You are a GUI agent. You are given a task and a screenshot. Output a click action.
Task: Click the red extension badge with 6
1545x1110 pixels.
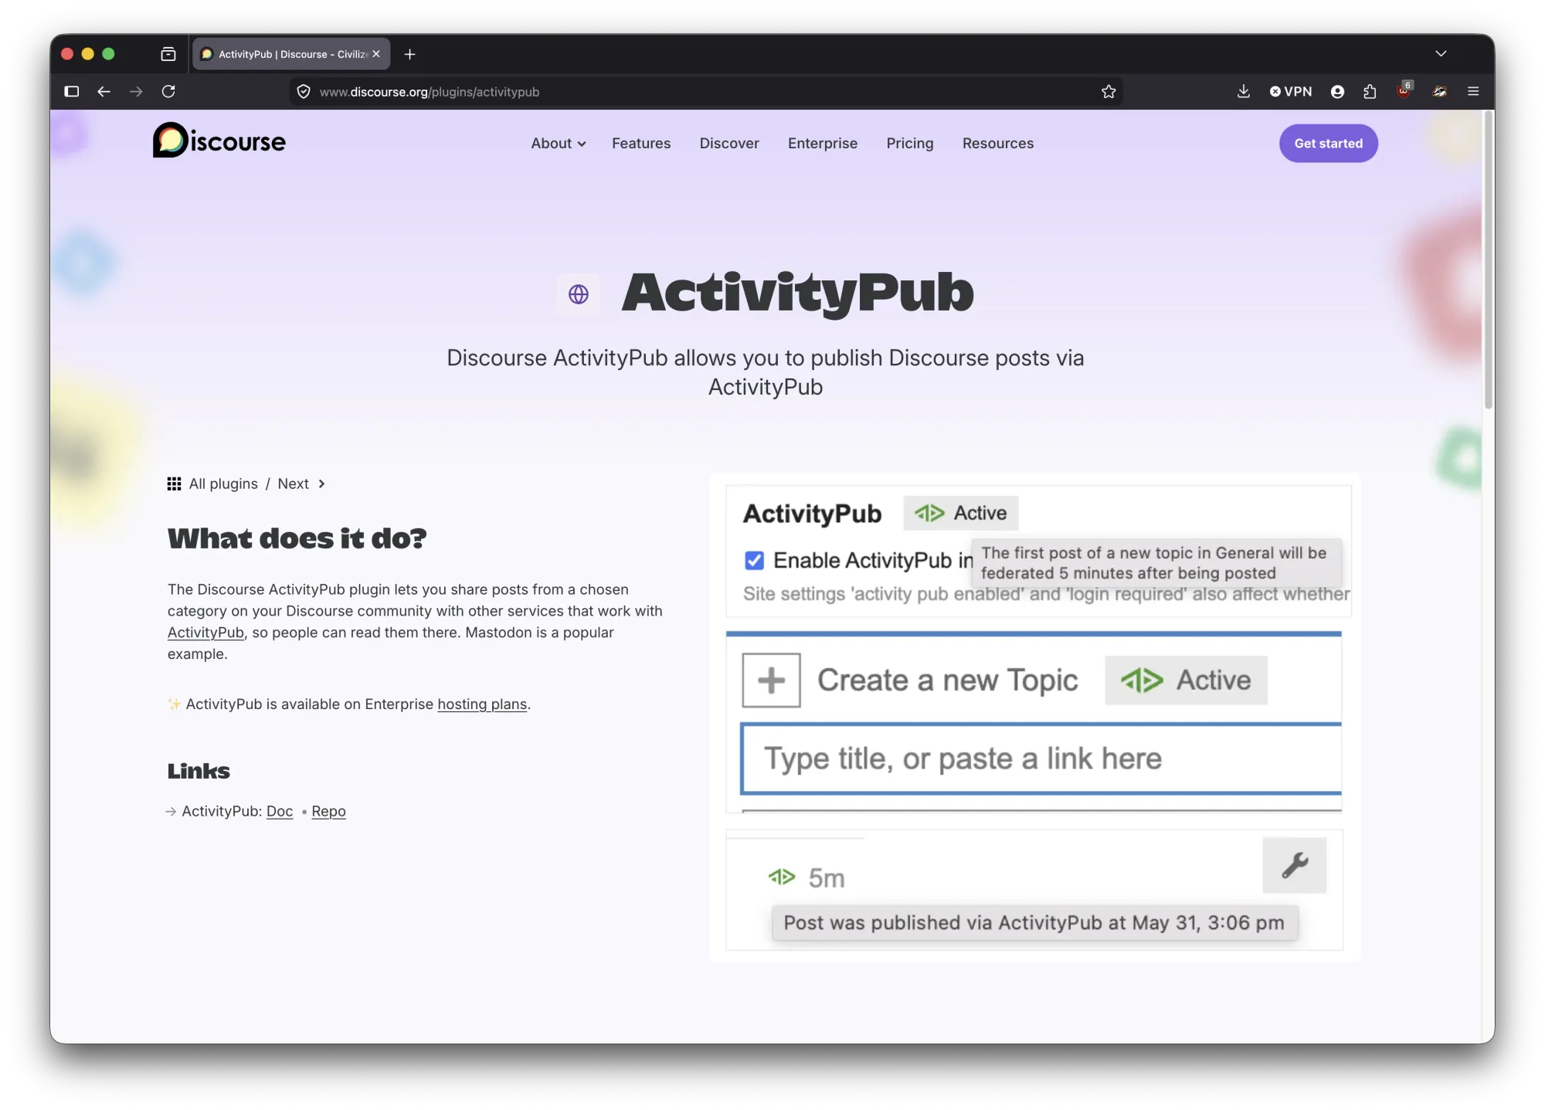coord(1404,90)
